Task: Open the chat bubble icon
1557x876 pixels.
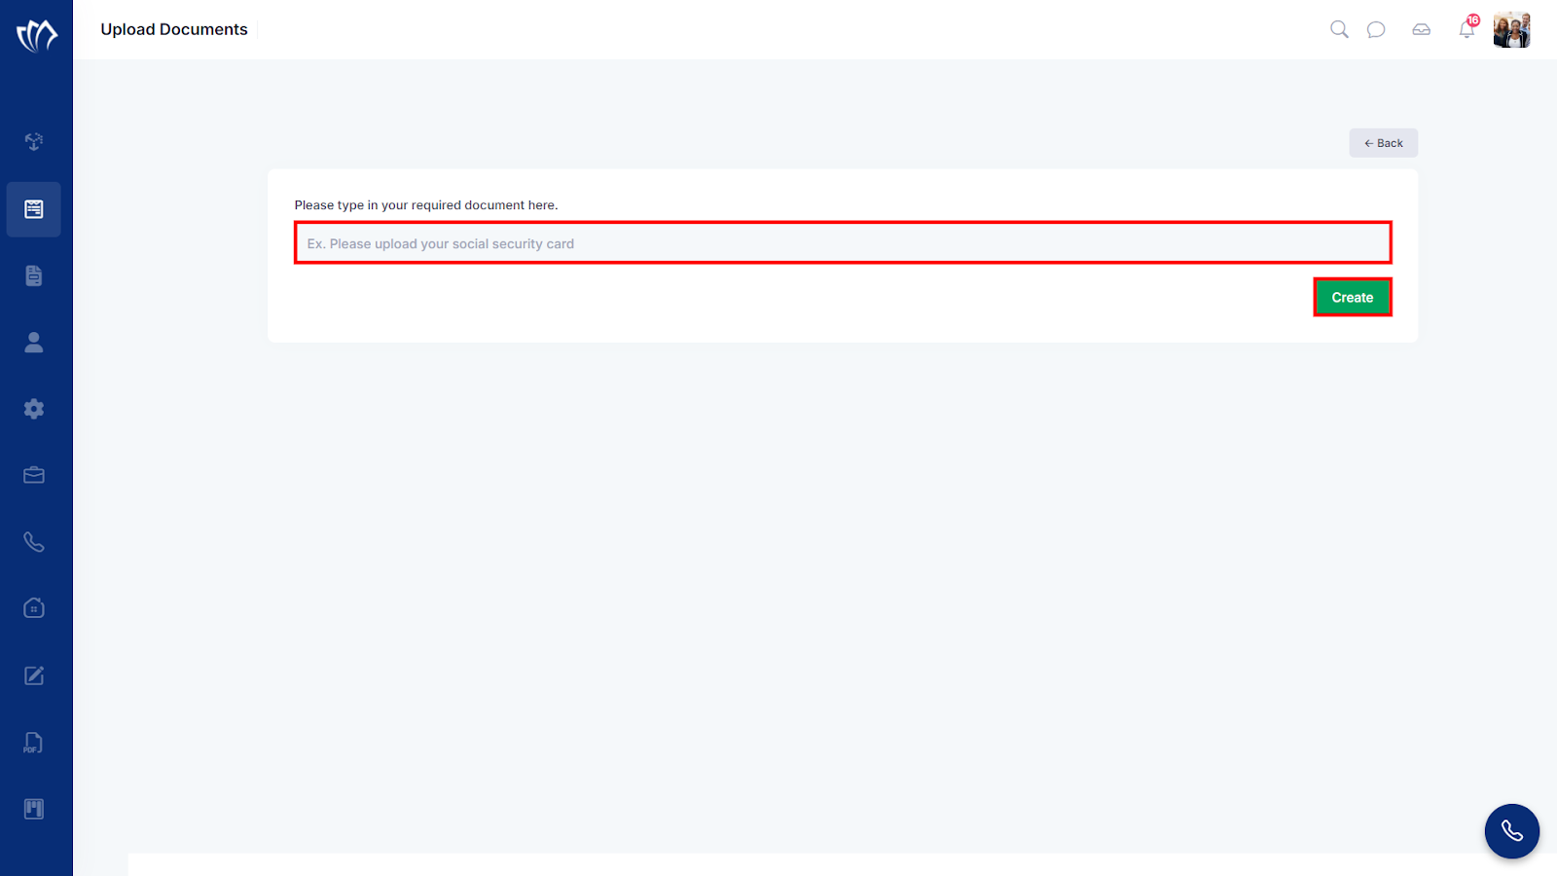Action: pyautogui.click(x=1376, y=30)
